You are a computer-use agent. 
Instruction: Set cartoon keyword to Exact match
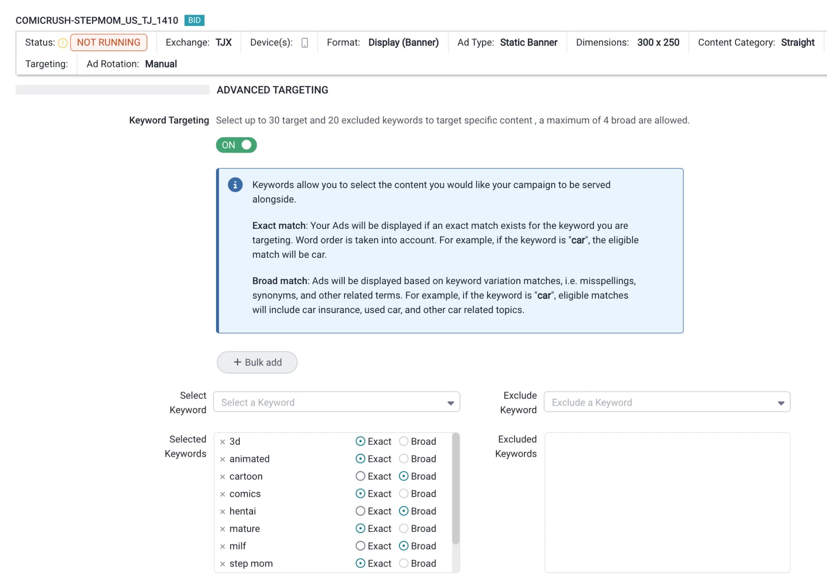coord(360,476)
